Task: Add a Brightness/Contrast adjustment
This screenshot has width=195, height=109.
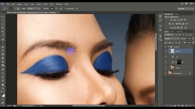Action: click(x=171, y=20)
